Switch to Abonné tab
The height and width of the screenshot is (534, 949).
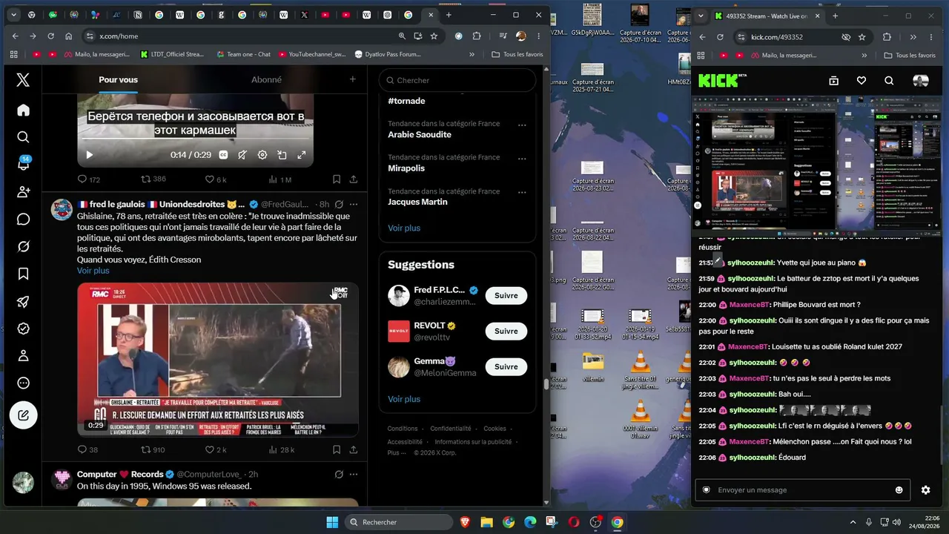pos(266,80)
